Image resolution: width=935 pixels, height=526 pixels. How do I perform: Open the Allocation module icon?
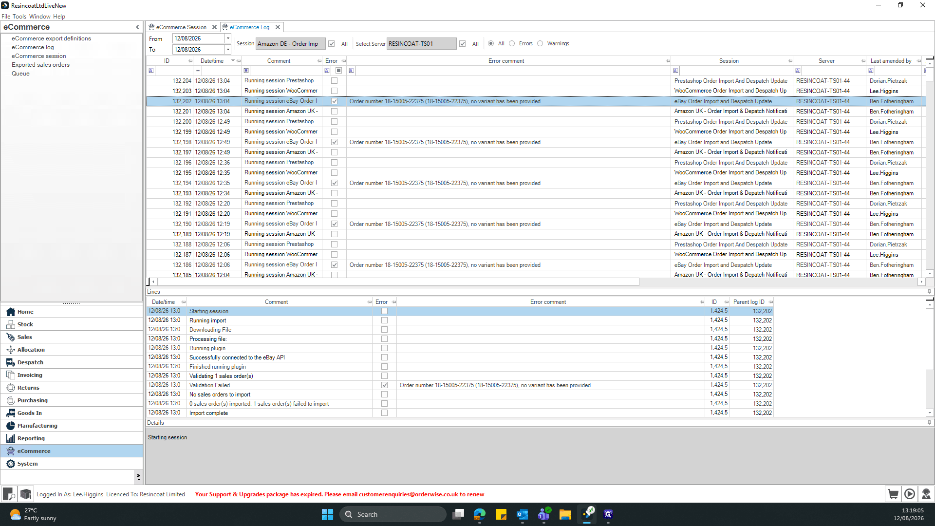(x=11, y=350)
